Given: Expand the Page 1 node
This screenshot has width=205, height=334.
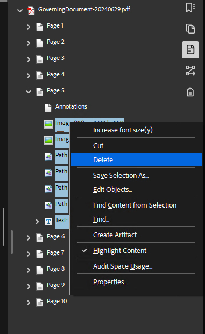Looking at the screenshot, I should [x=29, y=27].
